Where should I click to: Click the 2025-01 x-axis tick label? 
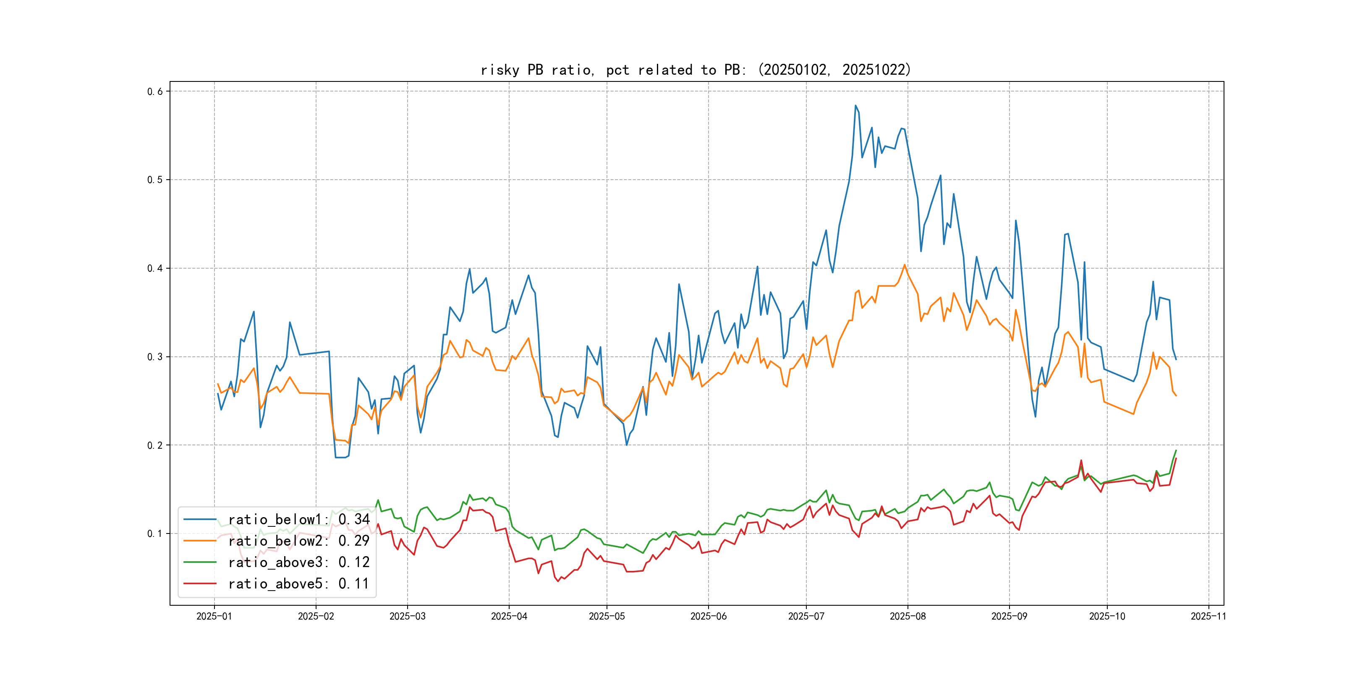[214, 616]
